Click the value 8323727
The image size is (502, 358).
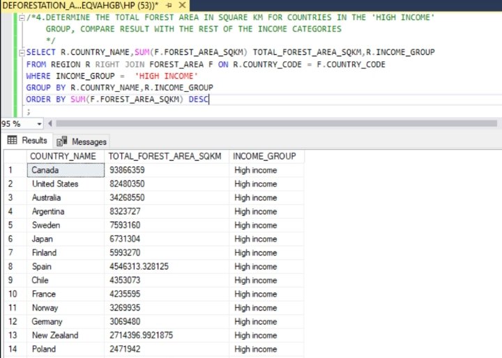[x=125, y=212]
